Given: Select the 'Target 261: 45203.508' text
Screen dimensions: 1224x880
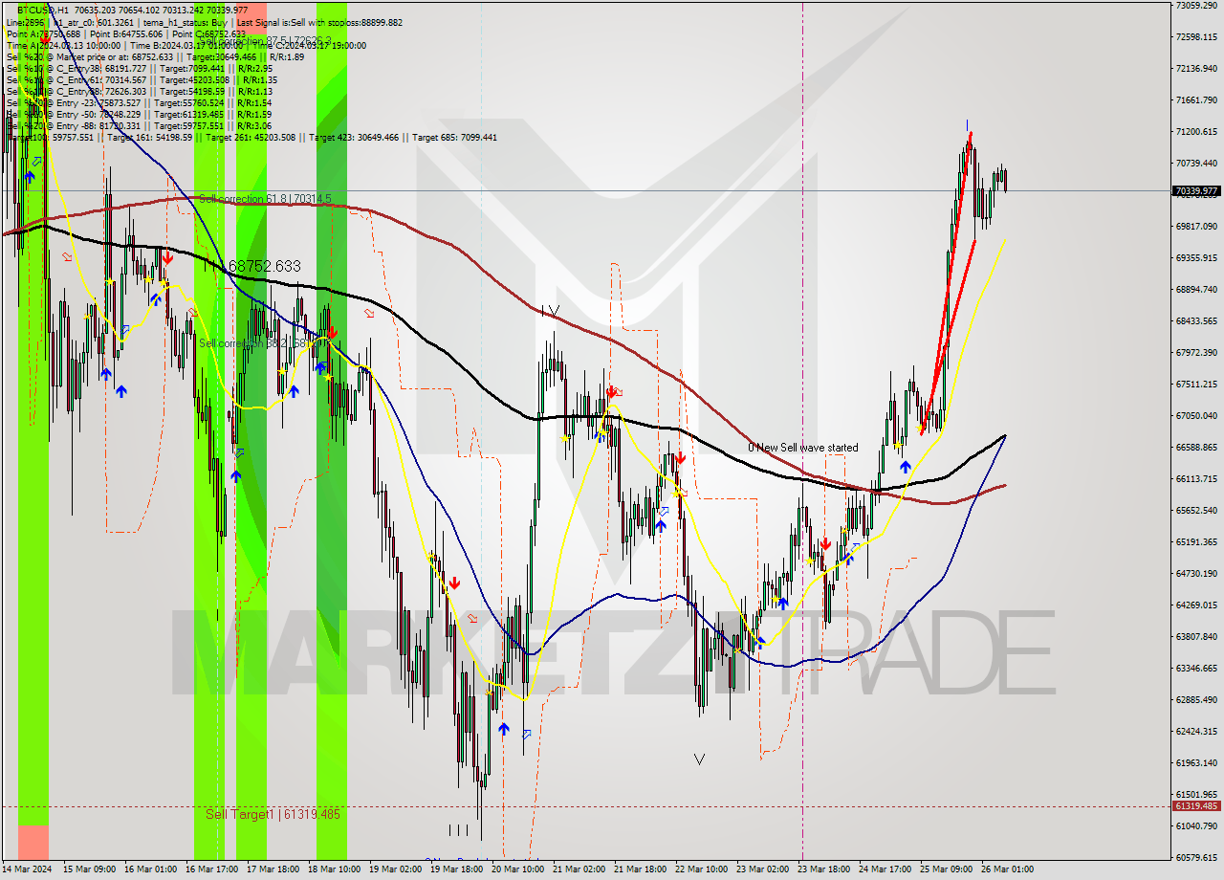Looking at the screenshot, I should click(251, 137).
